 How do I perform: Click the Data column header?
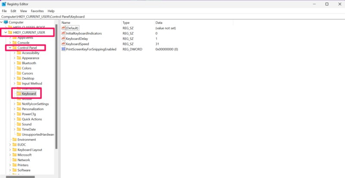[x=159, y=22]
